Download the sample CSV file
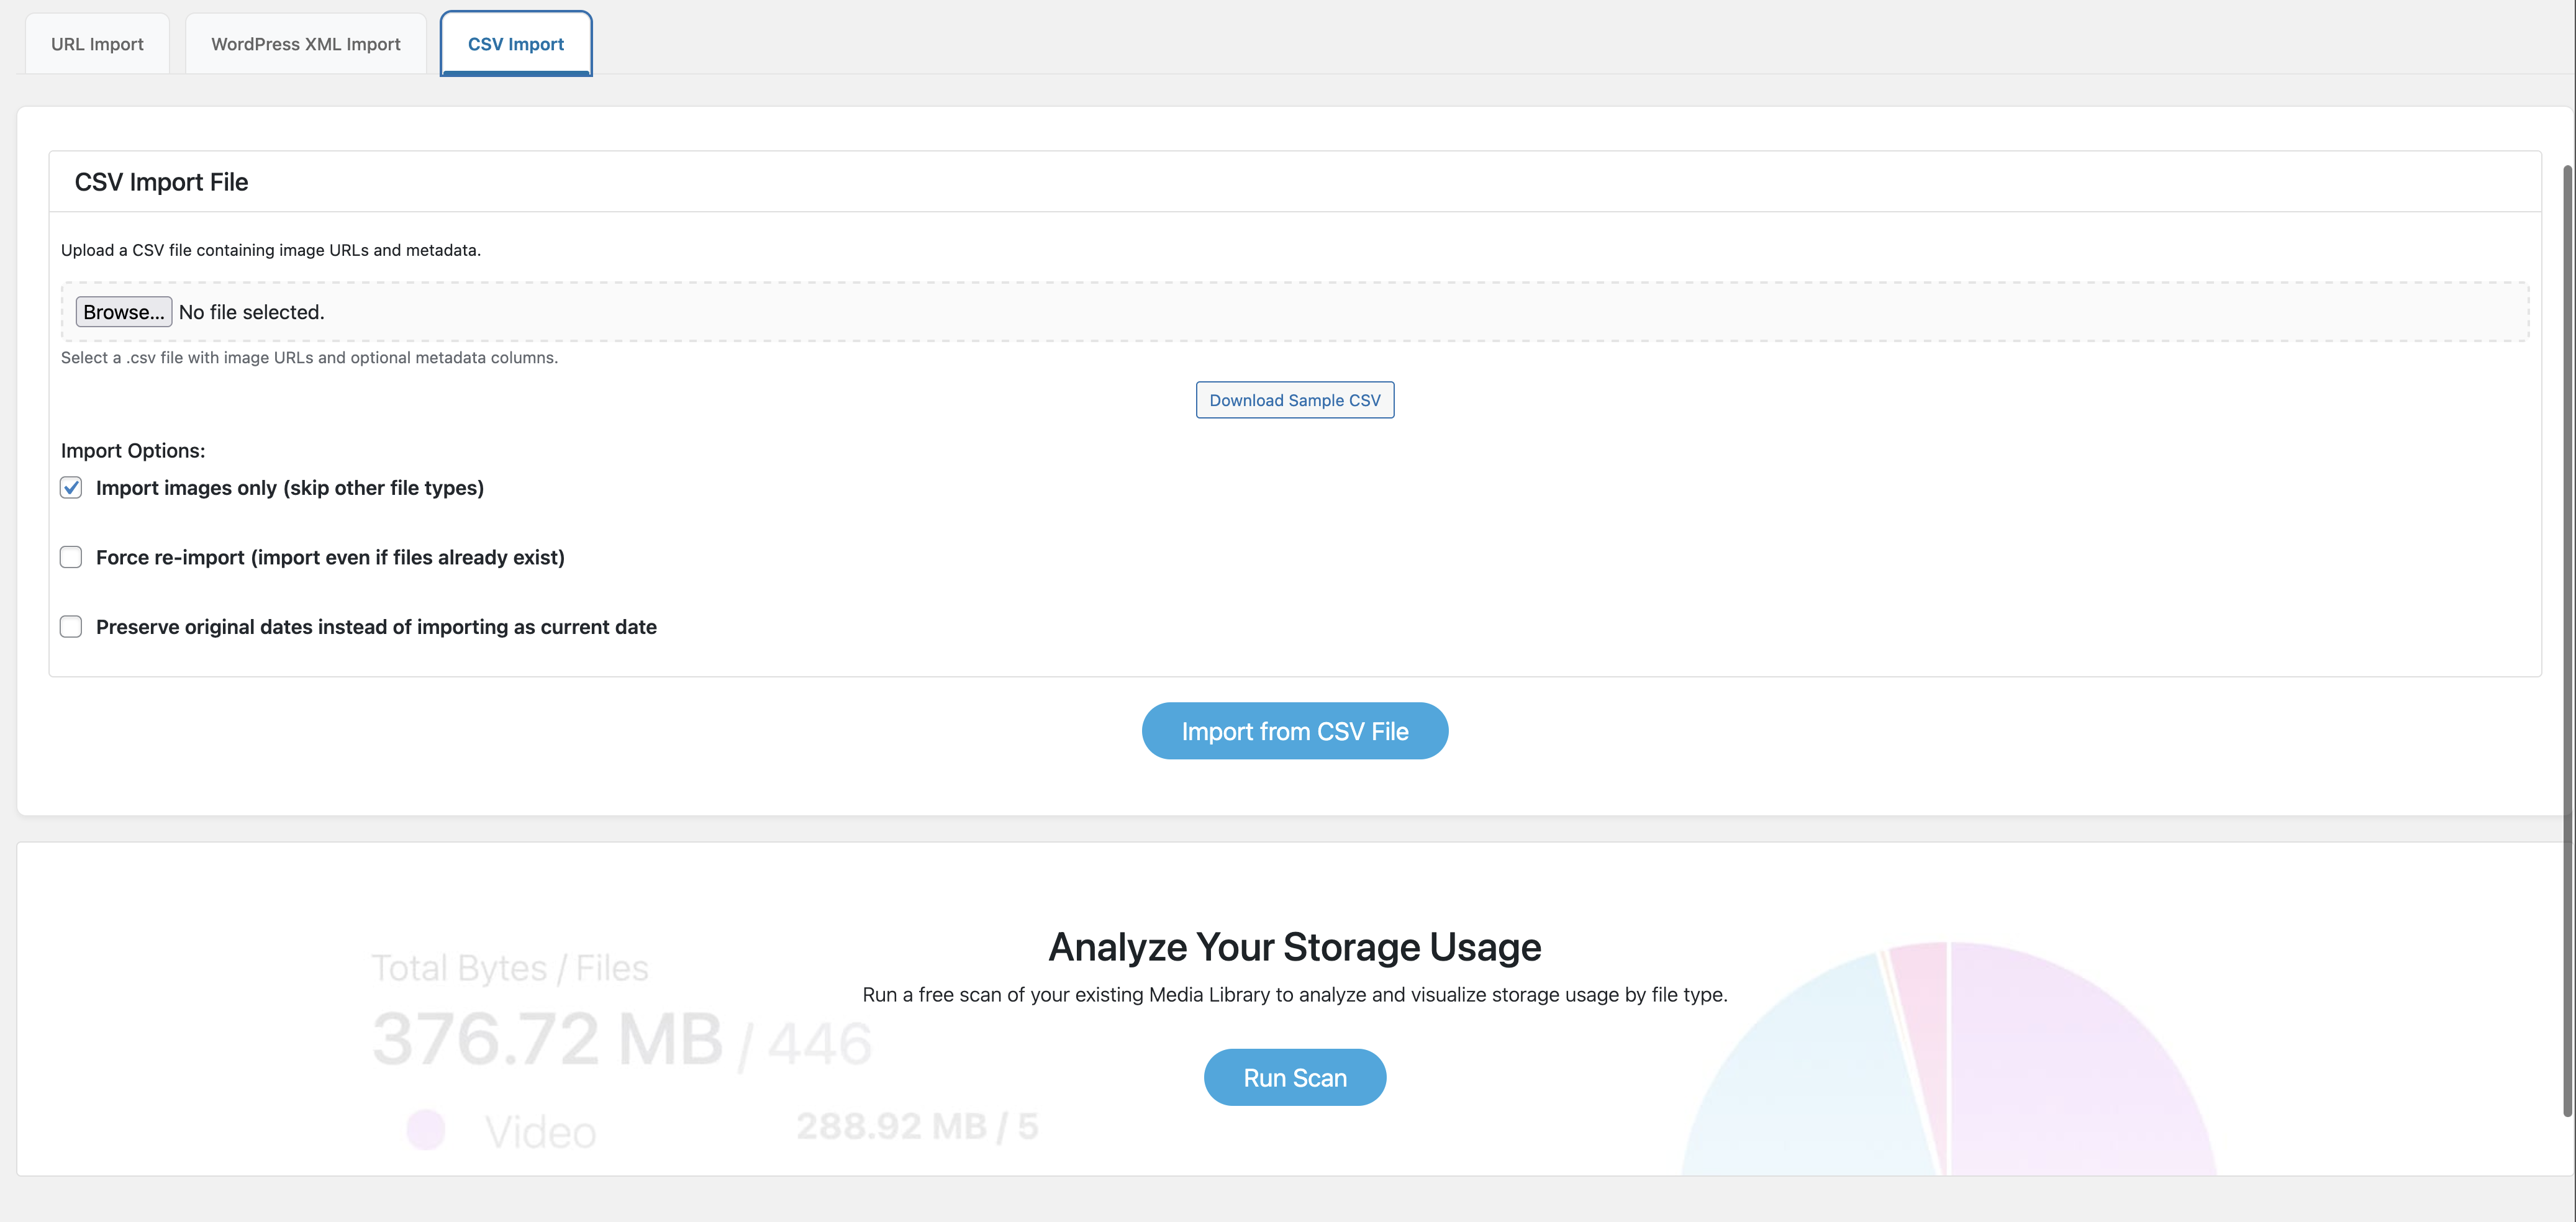This screenshot has width=2576, height=1222. point(1294,399)
